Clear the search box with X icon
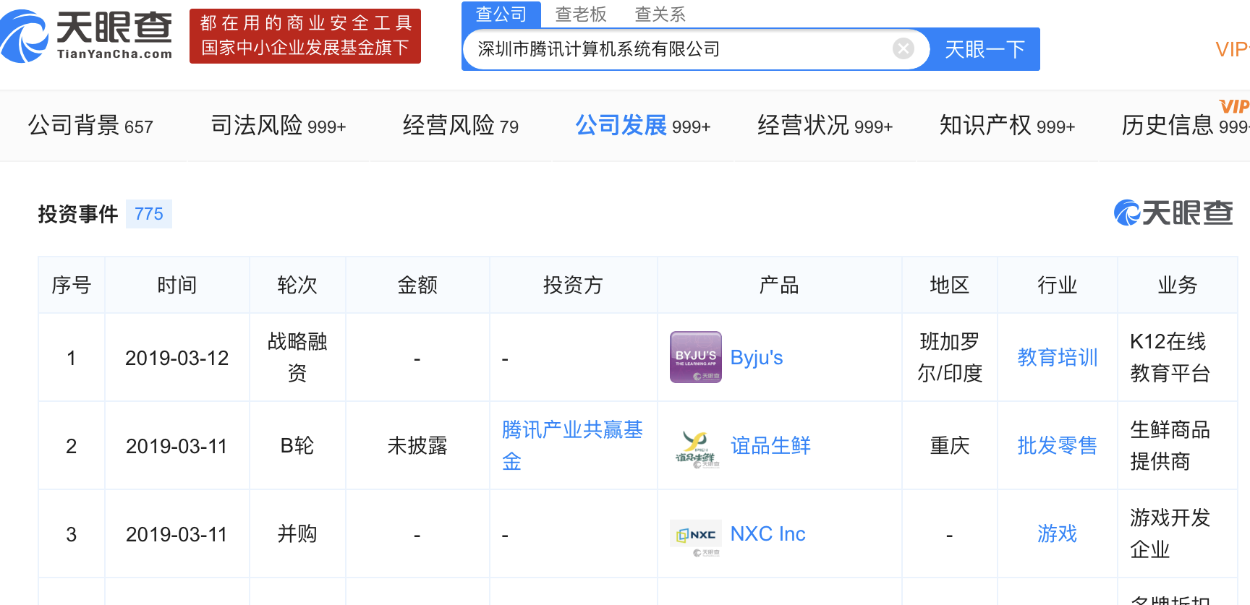Screen dimensions: 1250x605 (x=903, y=49)
